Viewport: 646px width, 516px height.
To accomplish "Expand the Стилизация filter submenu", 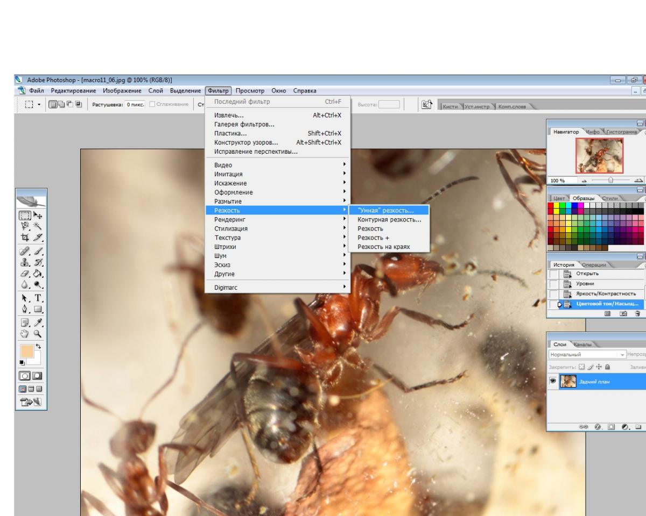I will [x=277, y=228].
